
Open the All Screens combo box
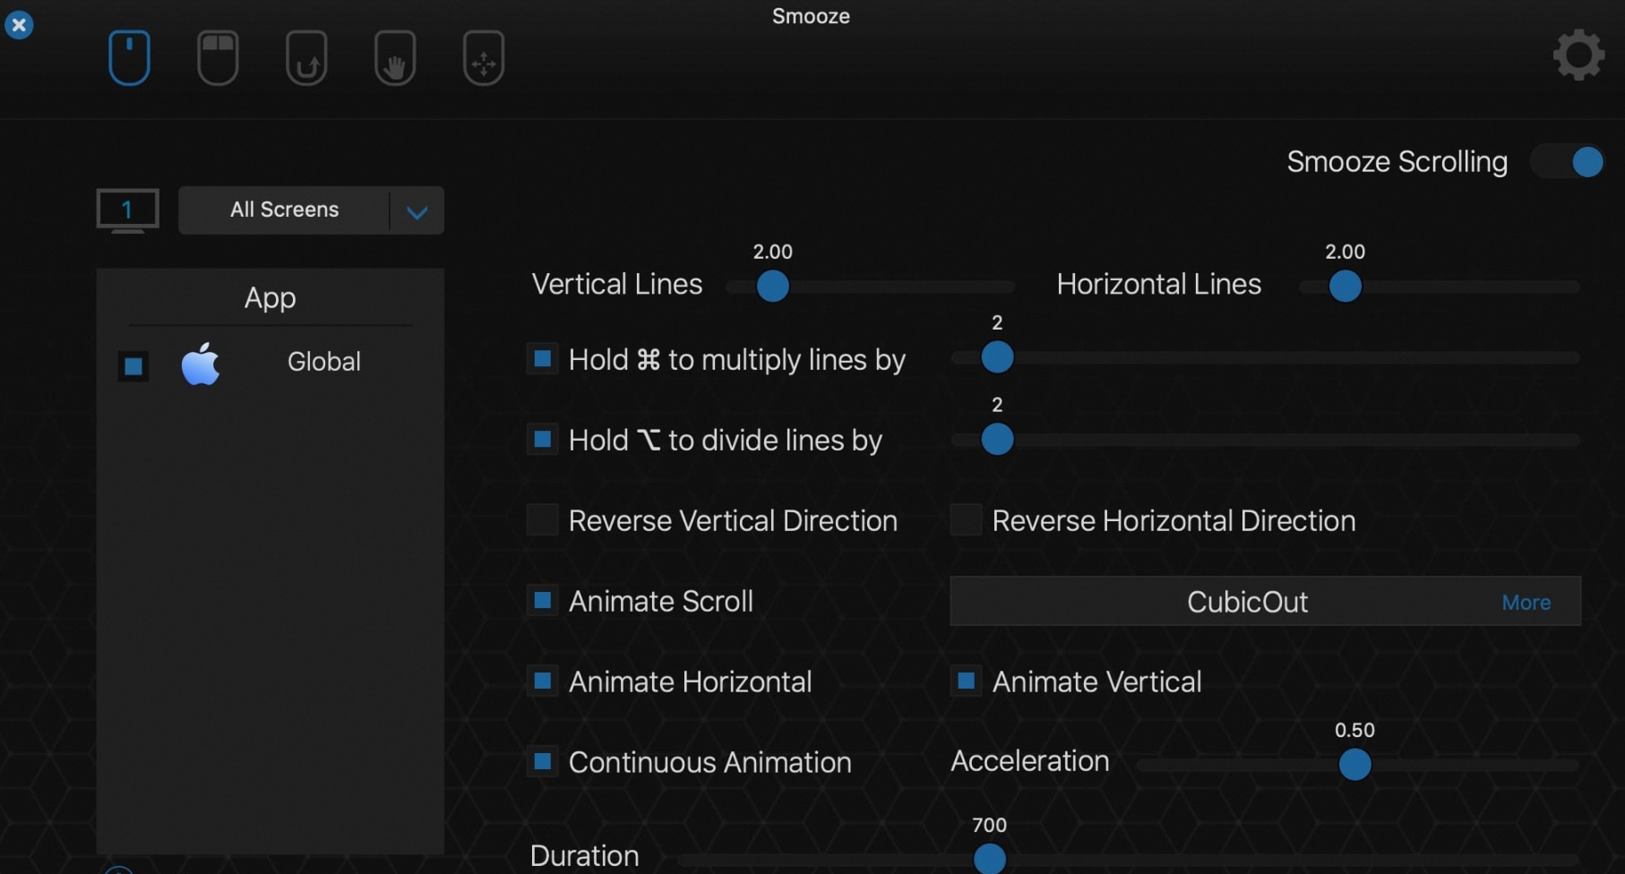click(x=311, y=210)
